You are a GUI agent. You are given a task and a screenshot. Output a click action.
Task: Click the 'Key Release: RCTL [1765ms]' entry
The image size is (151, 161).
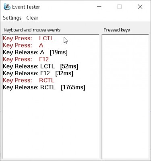pyautogui.click(x=44, y=87)
